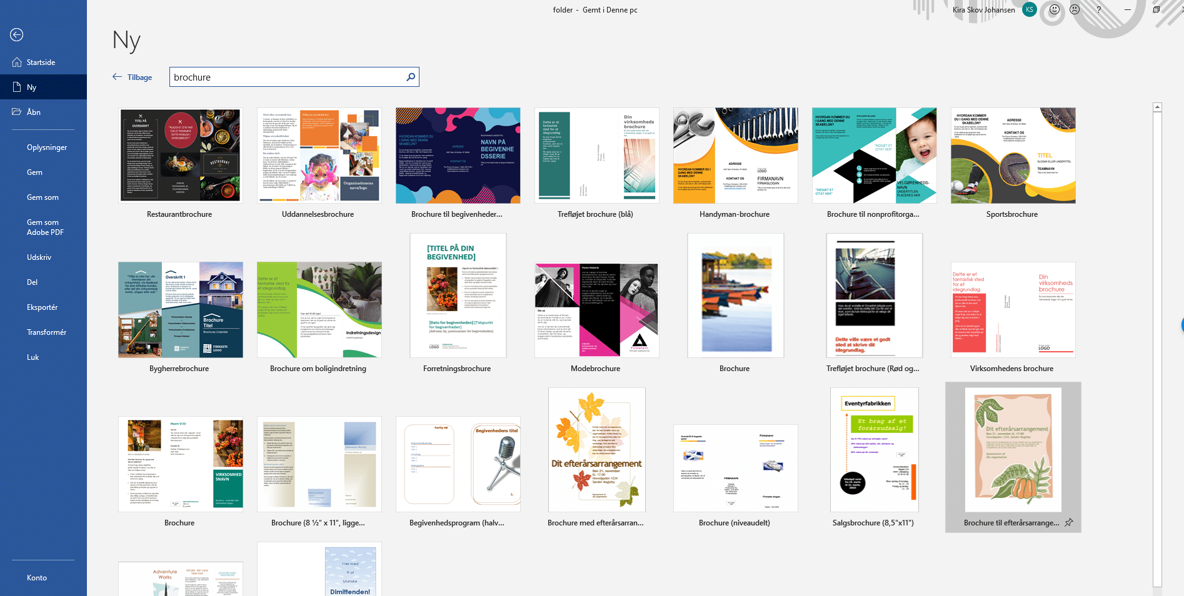
Task: Click the magnifier search icon in the search box
Action: tap(411, 77)
